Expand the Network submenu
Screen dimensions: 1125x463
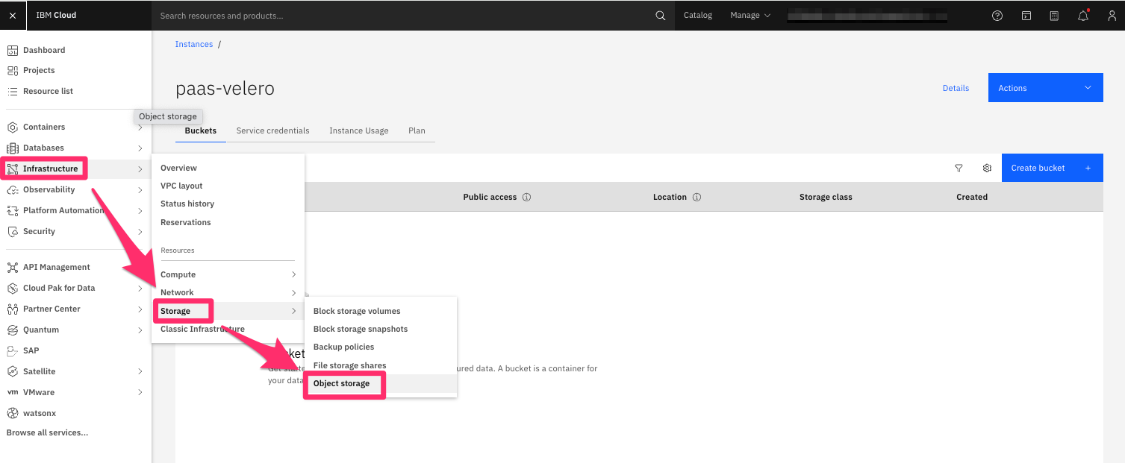pyautogui.click(x=228, y=292)
